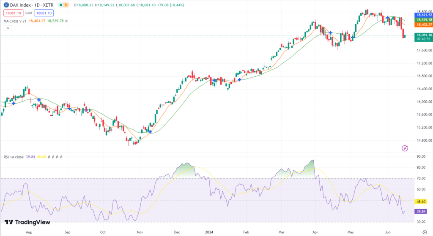The height and width of the screenshot is (236, 433).
Task: Click the 2024 label on the time axis
Action: pyautogui.click(x=209, y=232)
